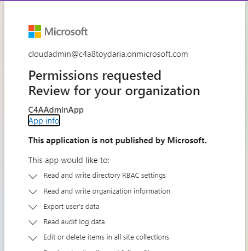The height and width of the screenshot is (251, 248).
Task: Click the 'Review for your organization' heading
Action: (114, 91)
